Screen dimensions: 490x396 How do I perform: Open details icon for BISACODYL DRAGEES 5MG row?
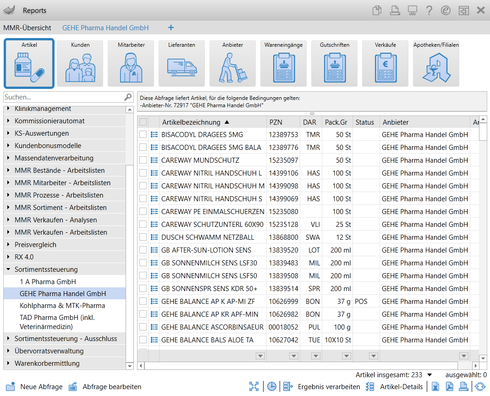(x=154, y=134)
